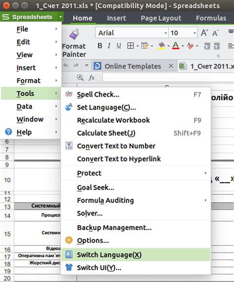Choose Recalculate Workbook
Viewport: 234px width, 282px height.
[x=136, y=120]
